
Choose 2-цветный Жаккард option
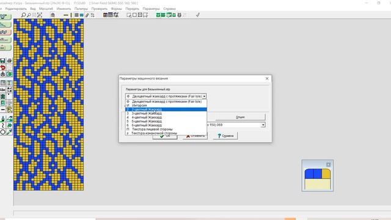166,109
